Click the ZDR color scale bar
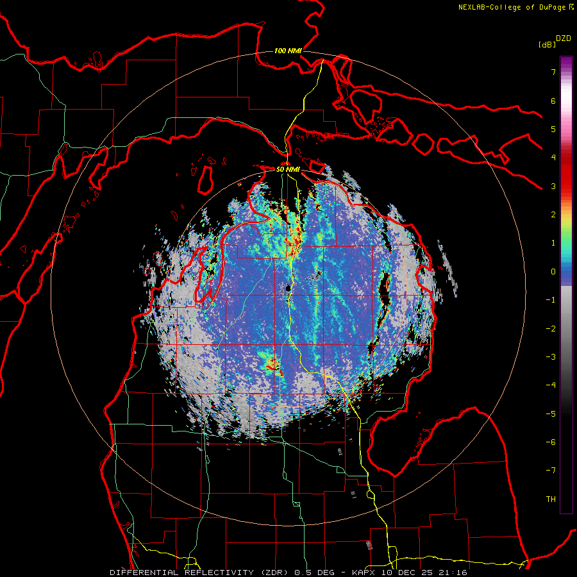 [x=566, y=285]
